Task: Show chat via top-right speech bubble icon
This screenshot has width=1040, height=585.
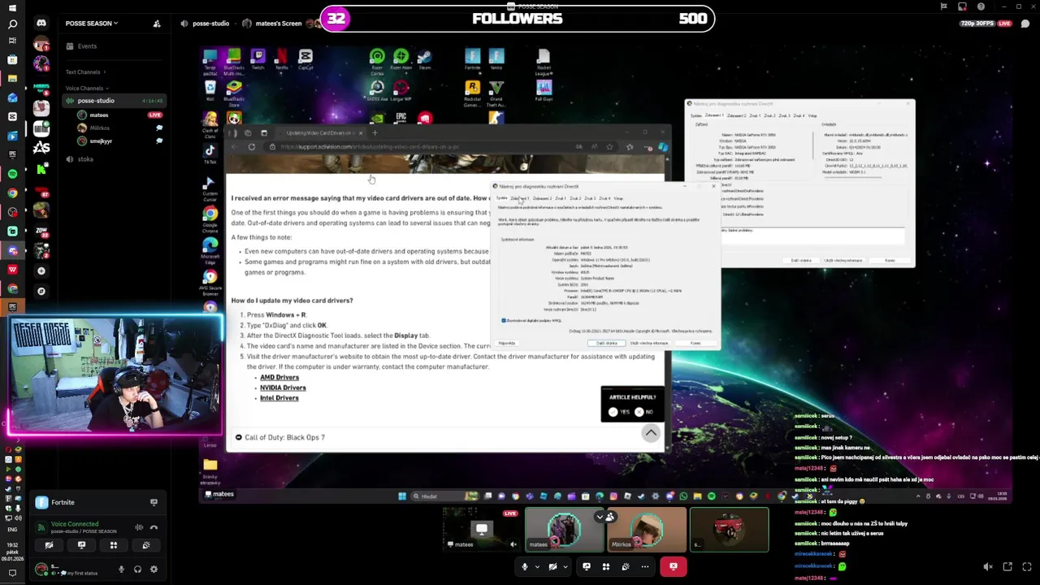Action: point(1025,24)
